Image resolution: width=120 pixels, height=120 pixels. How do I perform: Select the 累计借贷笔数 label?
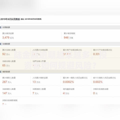click(69, 33)
